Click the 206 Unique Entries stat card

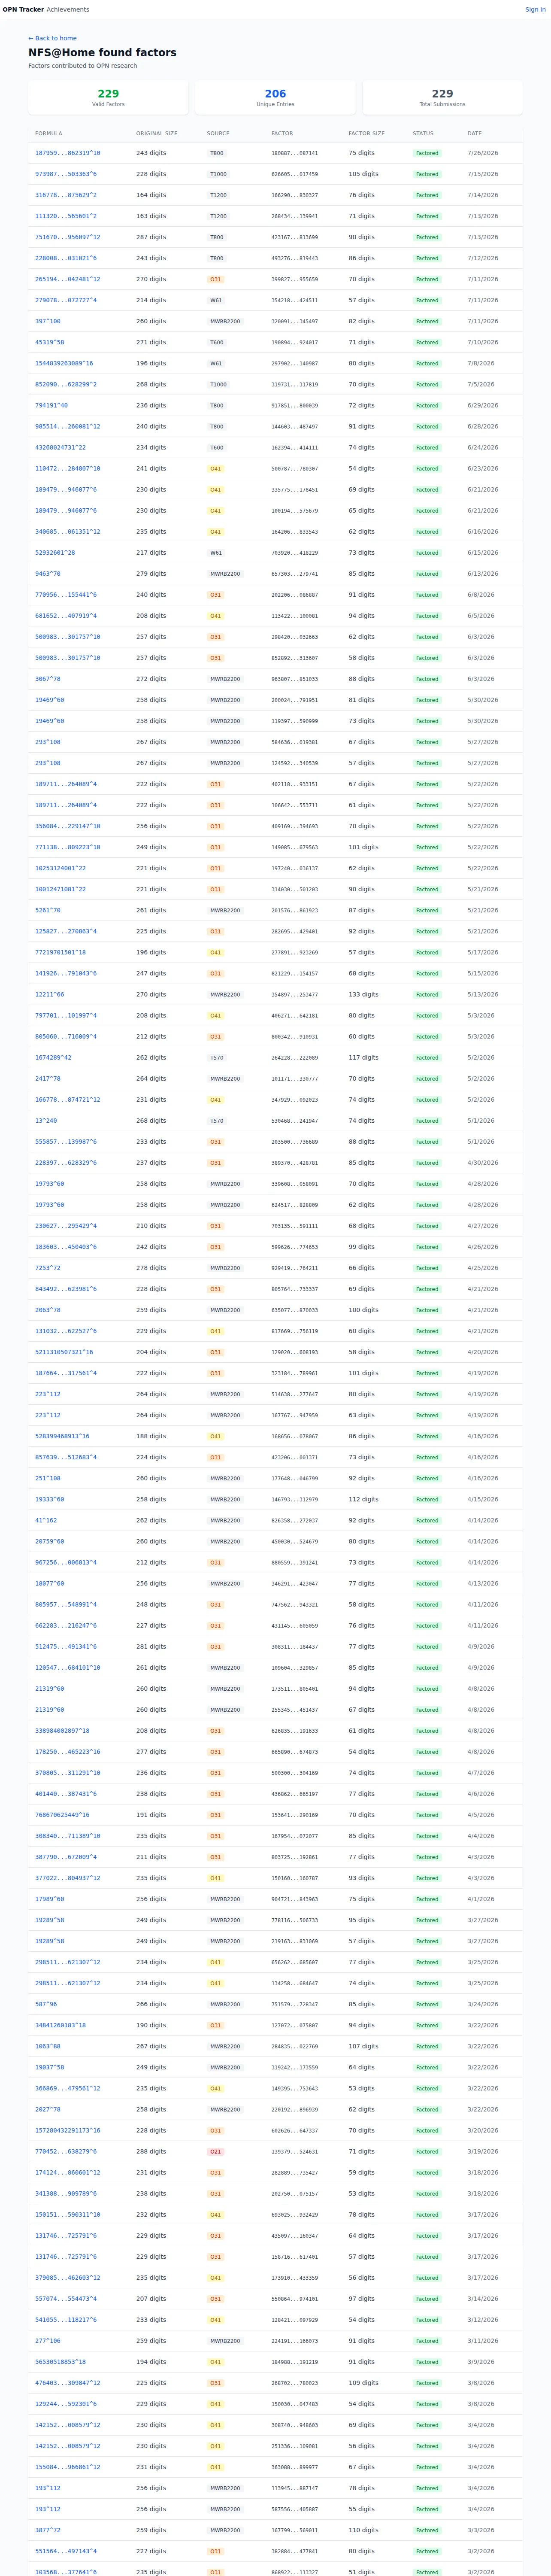coord(275,97)
